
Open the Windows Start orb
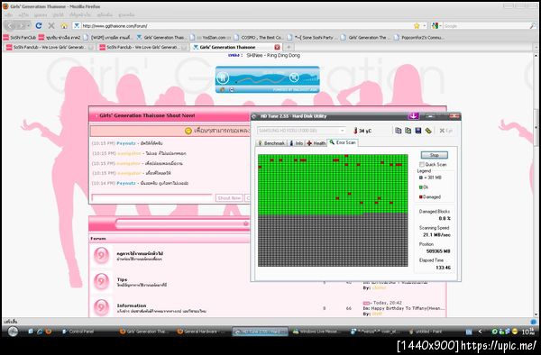(13, 332)
